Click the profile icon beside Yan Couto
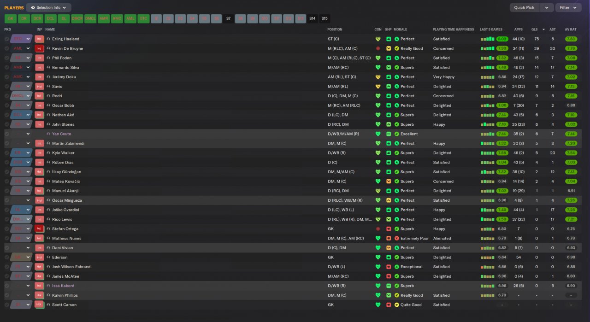The image size is (590, 322). 48,134
